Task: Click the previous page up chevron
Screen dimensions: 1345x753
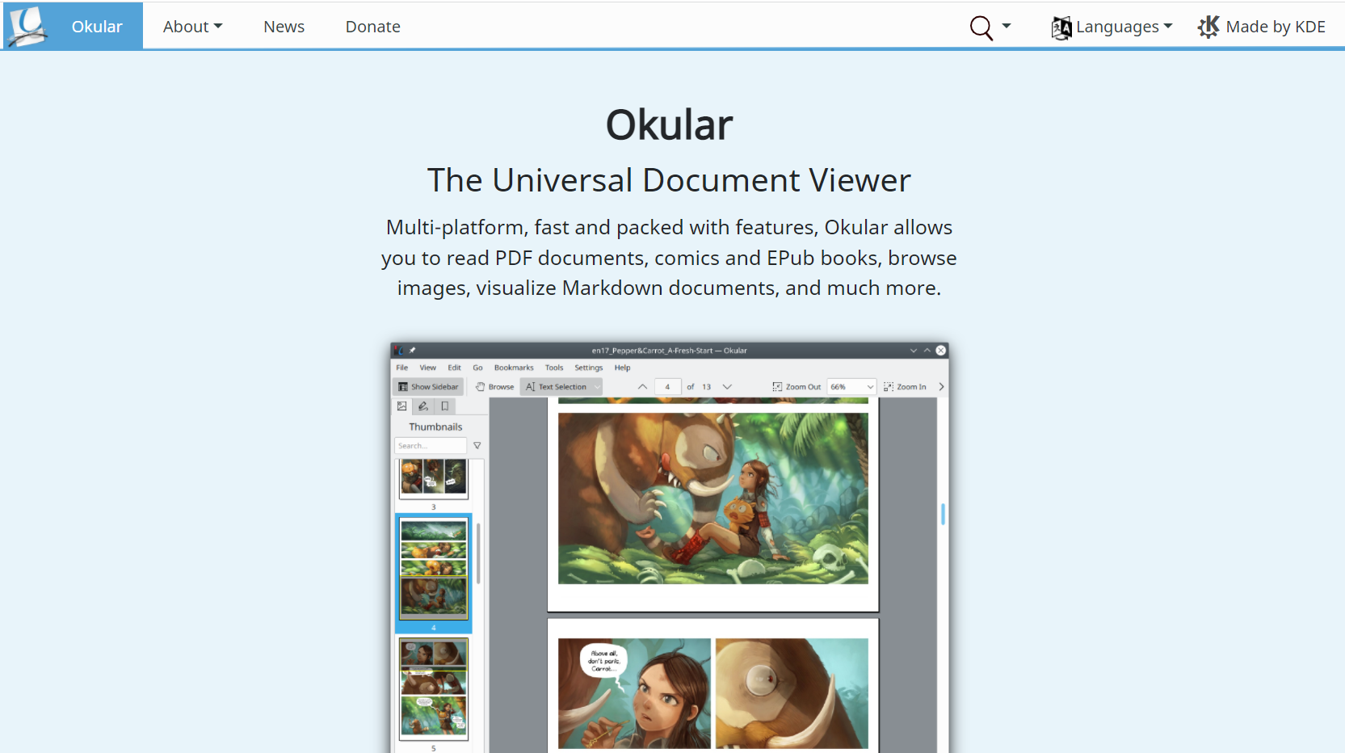Action: click(x=642, y=387)
